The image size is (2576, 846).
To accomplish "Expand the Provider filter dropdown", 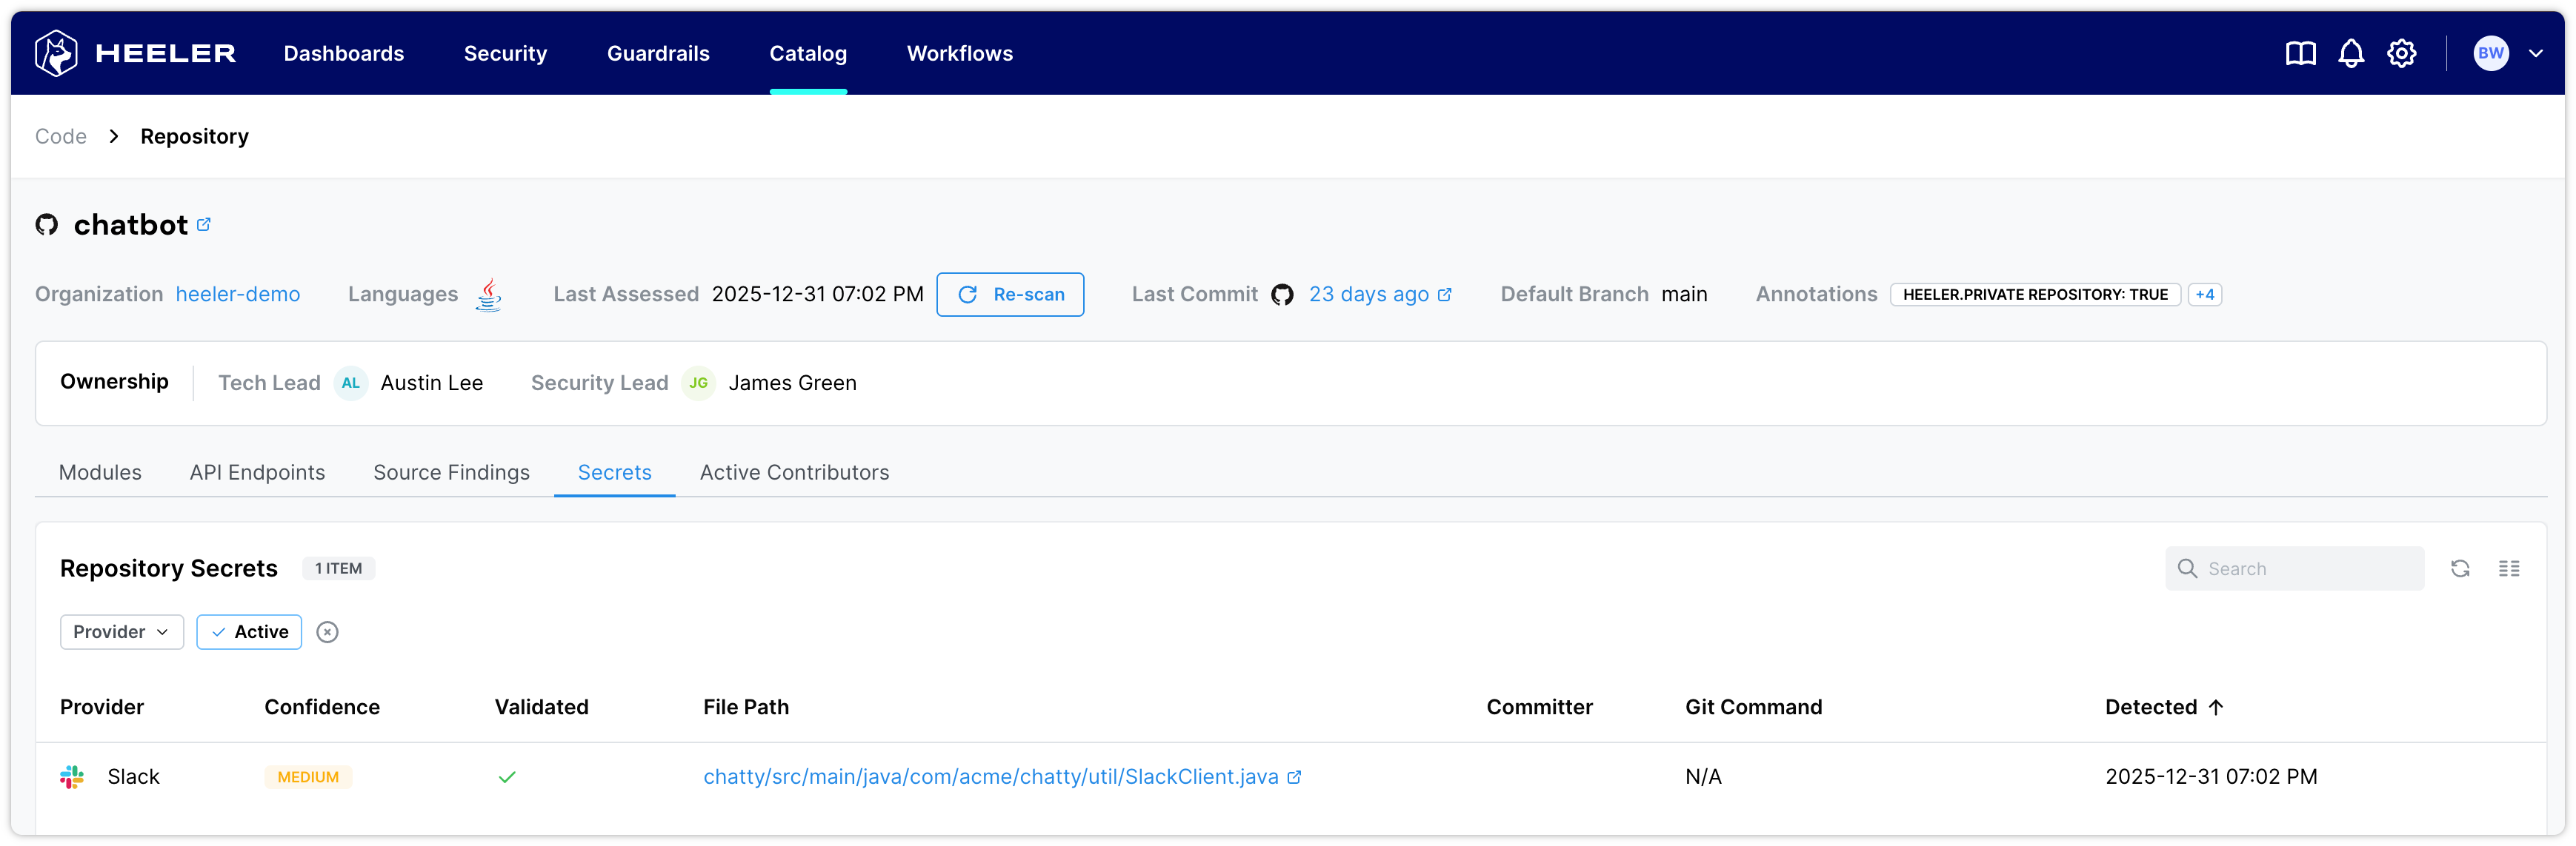I will pyautogui.click(x=121, y=632).
